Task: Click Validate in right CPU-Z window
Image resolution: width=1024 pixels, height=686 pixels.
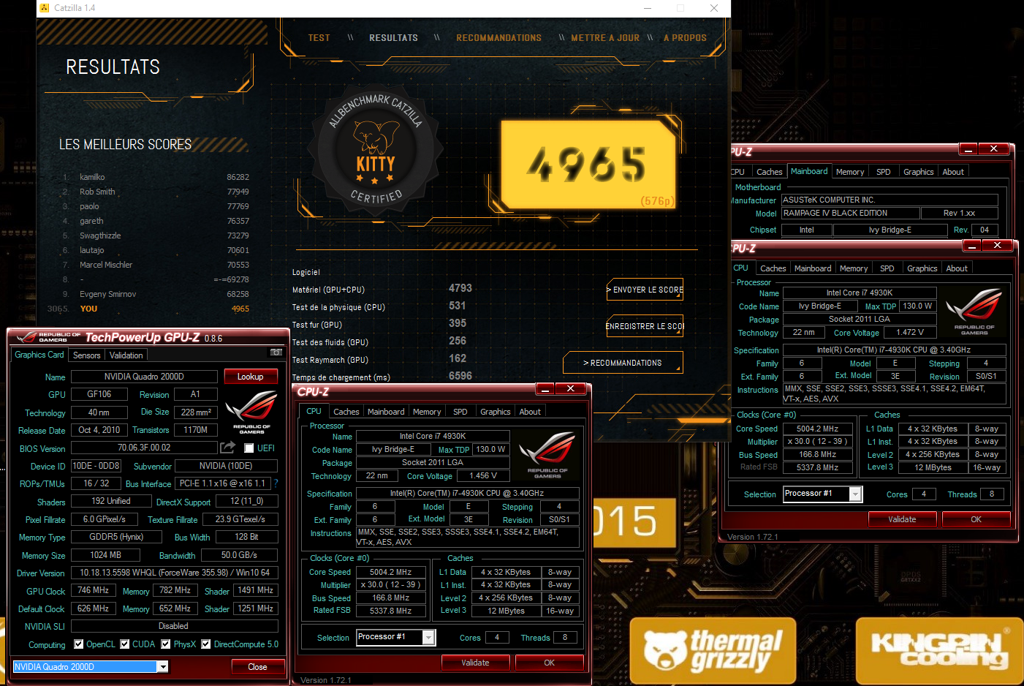Action: click(x=902, y=519)
